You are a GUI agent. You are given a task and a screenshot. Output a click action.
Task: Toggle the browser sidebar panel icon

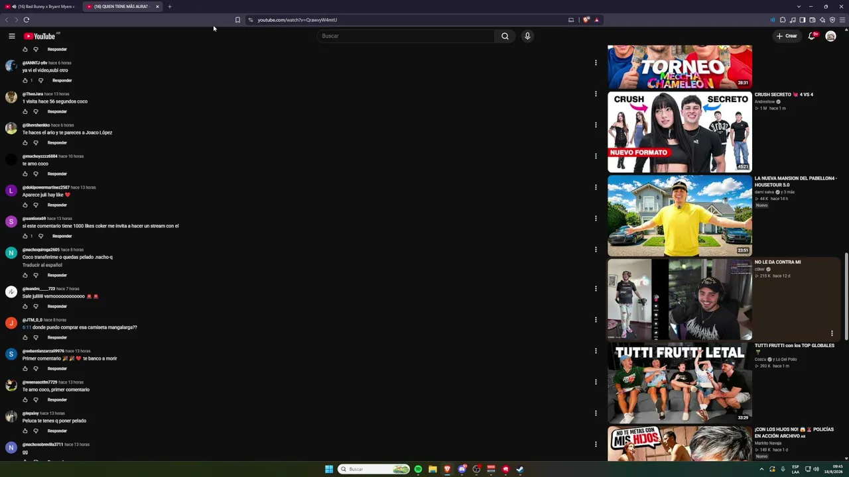click(803, 20)
